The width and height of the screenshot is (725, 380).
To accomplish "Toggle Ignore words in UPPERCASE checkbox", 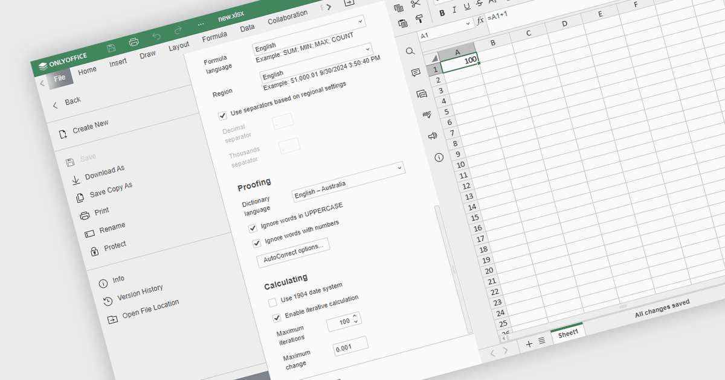I will [253, 228].
